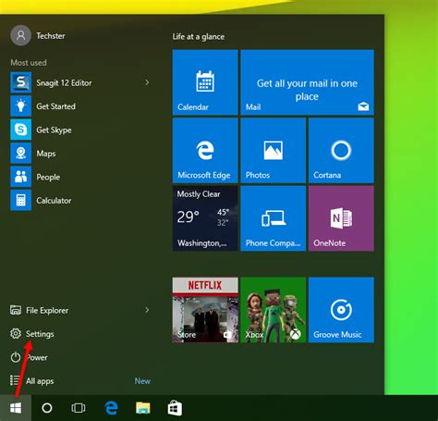Viewport: 438px width, 421px height.
Task: Click the Maps app icon
Action: pyautogui.click(x=21, y=153)
